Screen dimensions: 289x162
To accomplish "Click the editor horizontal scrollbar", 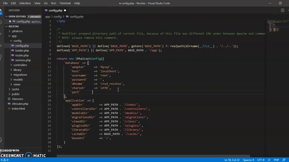I will point(153,156).
